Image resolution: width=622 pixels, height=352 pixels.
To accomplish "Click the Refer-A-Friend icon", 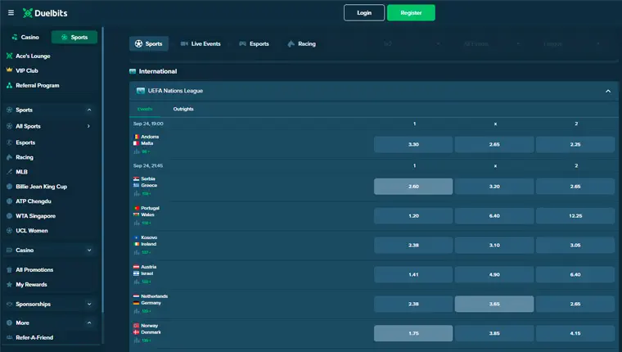I will click(10, 337).
